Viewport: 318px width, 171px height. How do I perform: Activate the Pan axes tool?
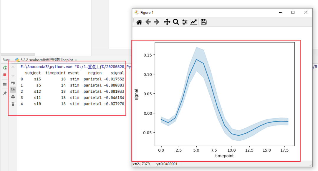[167, 22]
